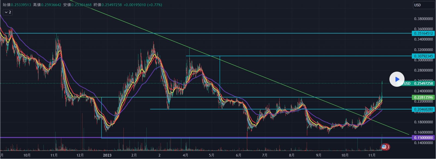Click the opening price value 始値 in header

[21, 5]
